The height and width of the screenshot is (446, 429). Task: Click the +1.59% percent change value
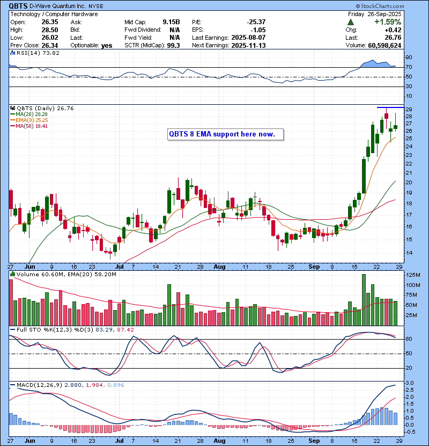[388, 22]
